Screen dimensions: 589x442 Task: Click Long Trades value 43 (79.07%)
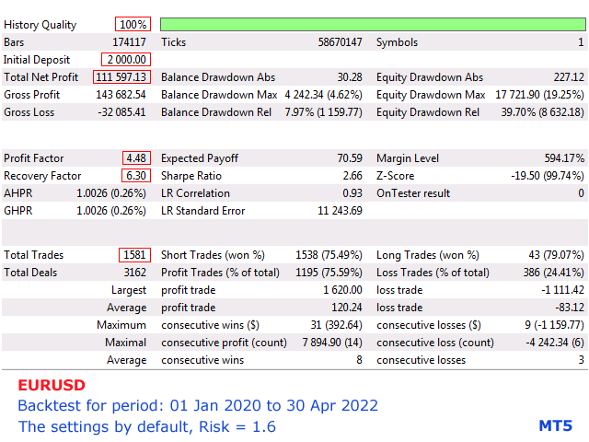pyautogui.click(x=556, y=255)
